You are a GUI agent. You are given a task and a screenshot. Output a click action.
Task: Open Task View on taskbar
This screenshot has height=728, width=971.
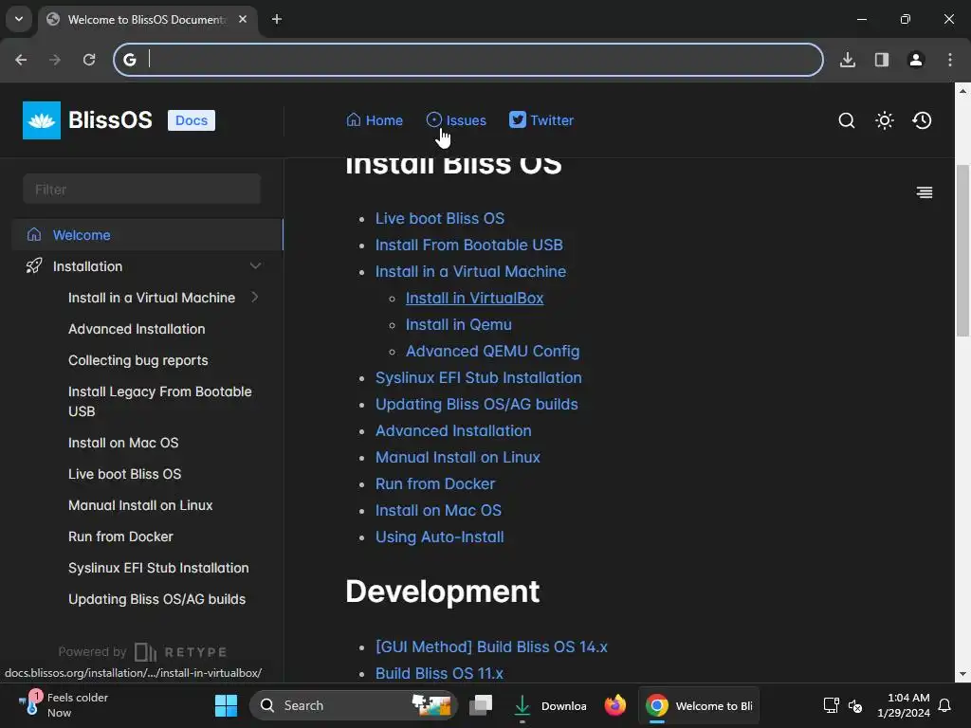481,705
